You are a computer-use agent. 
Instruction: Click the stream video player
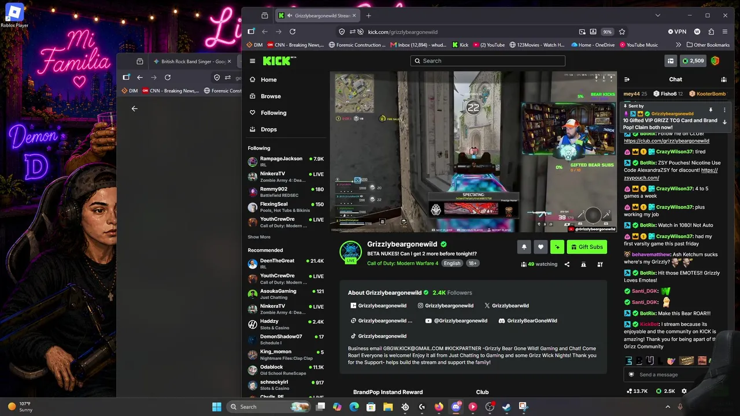click(x=473, y=152)
